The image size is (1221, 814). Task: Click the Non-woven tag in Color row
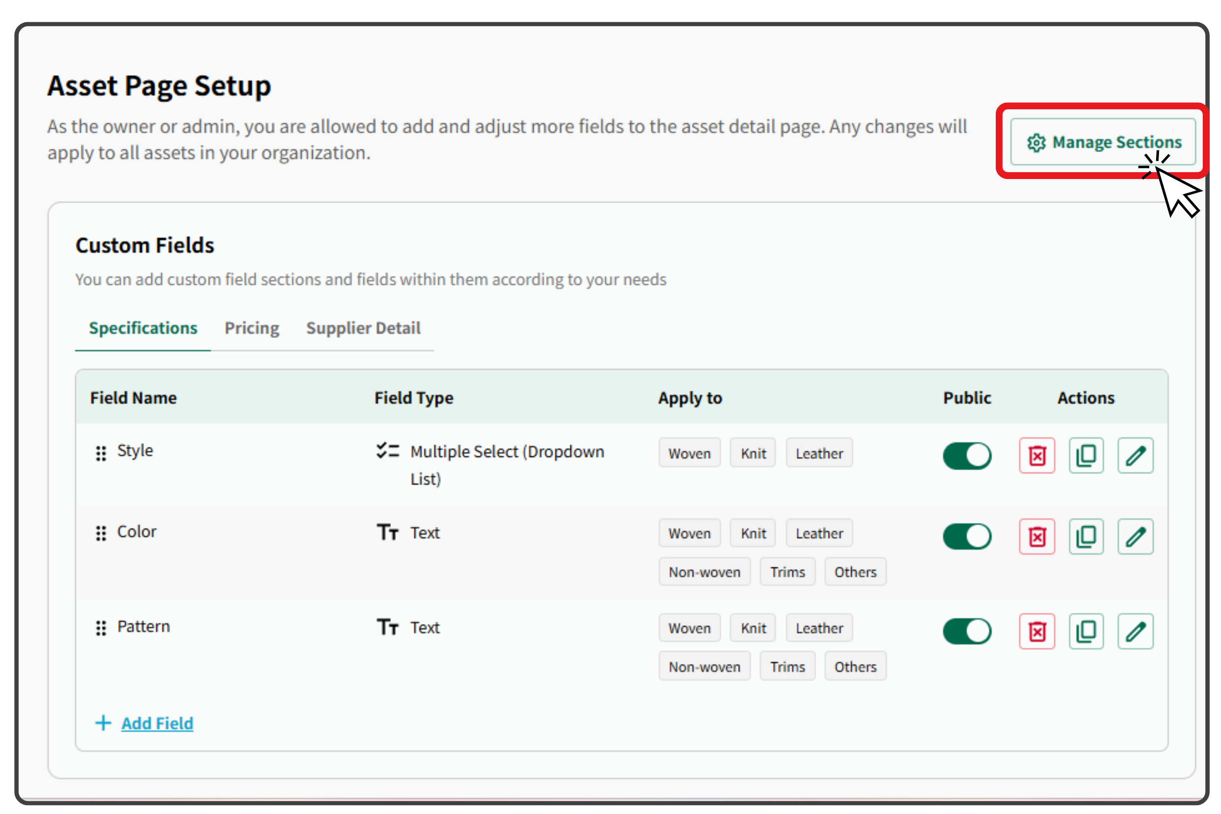click(x=704, y=572)
